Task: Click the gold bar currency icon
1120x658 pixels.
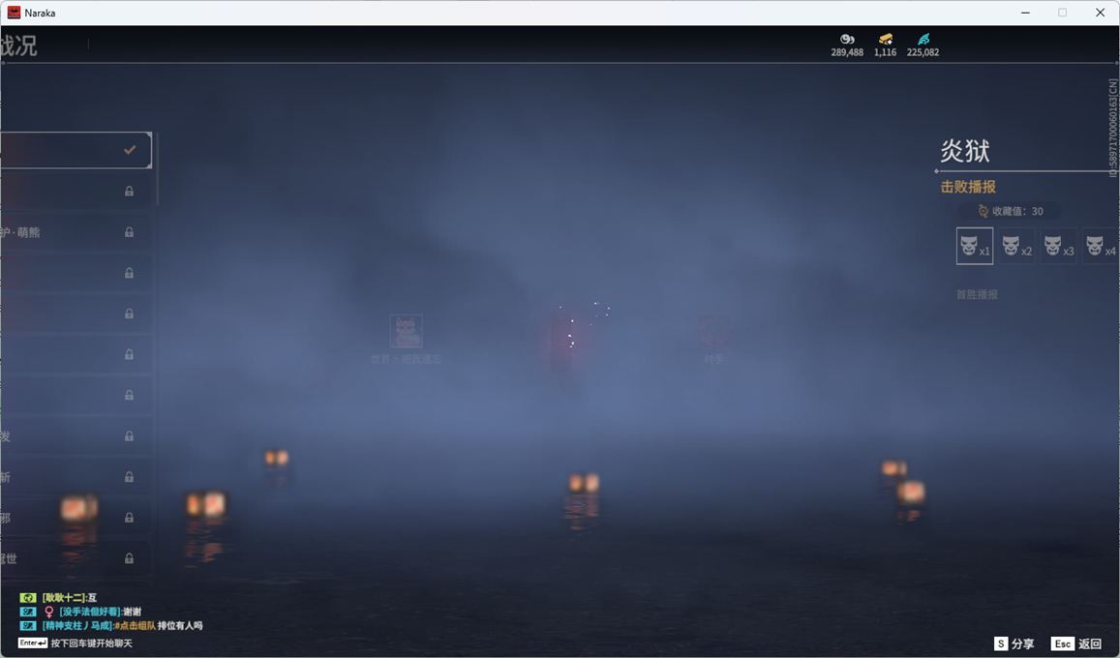Action: 886,40
